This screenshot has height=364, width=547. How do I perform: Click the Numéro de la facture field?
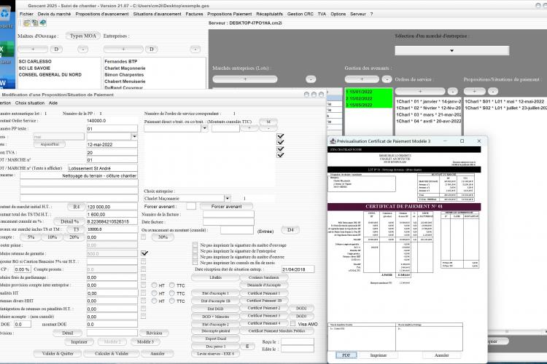(x=228, y=215)
